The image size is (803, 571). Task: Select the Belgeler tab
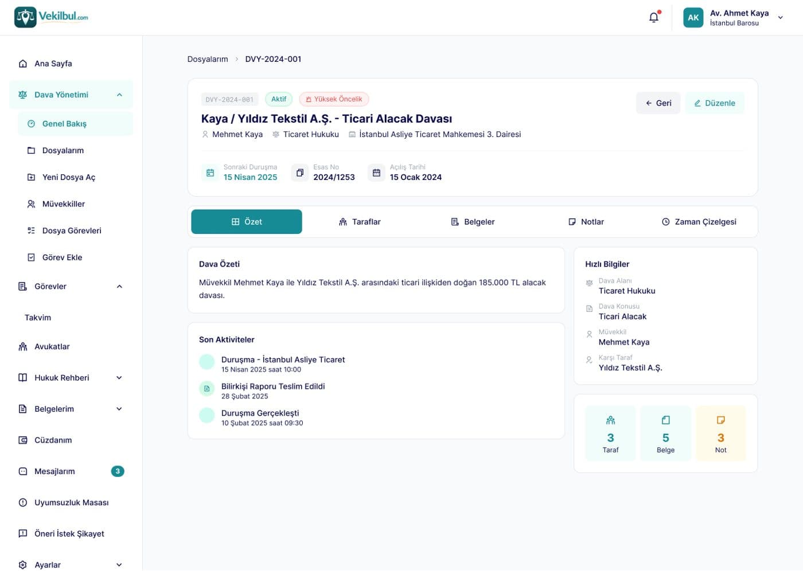pos(473,222)
